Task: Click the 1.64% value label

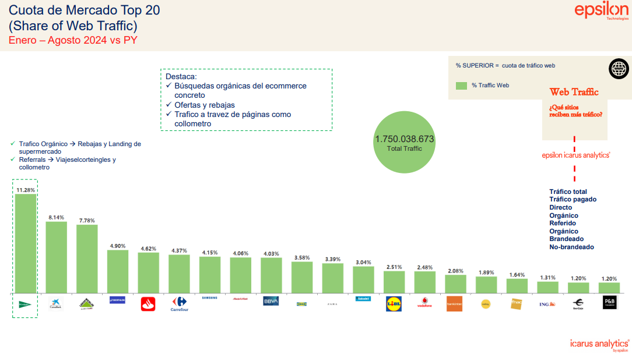Action: (517, 275)
